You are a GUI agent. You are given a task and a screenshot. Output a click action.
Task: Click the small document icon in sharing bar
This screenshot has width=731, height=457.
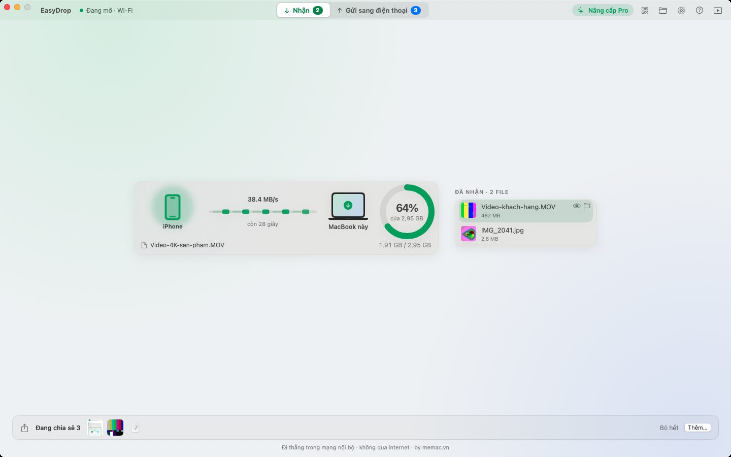pyautogui.click(x=136, y=428)
